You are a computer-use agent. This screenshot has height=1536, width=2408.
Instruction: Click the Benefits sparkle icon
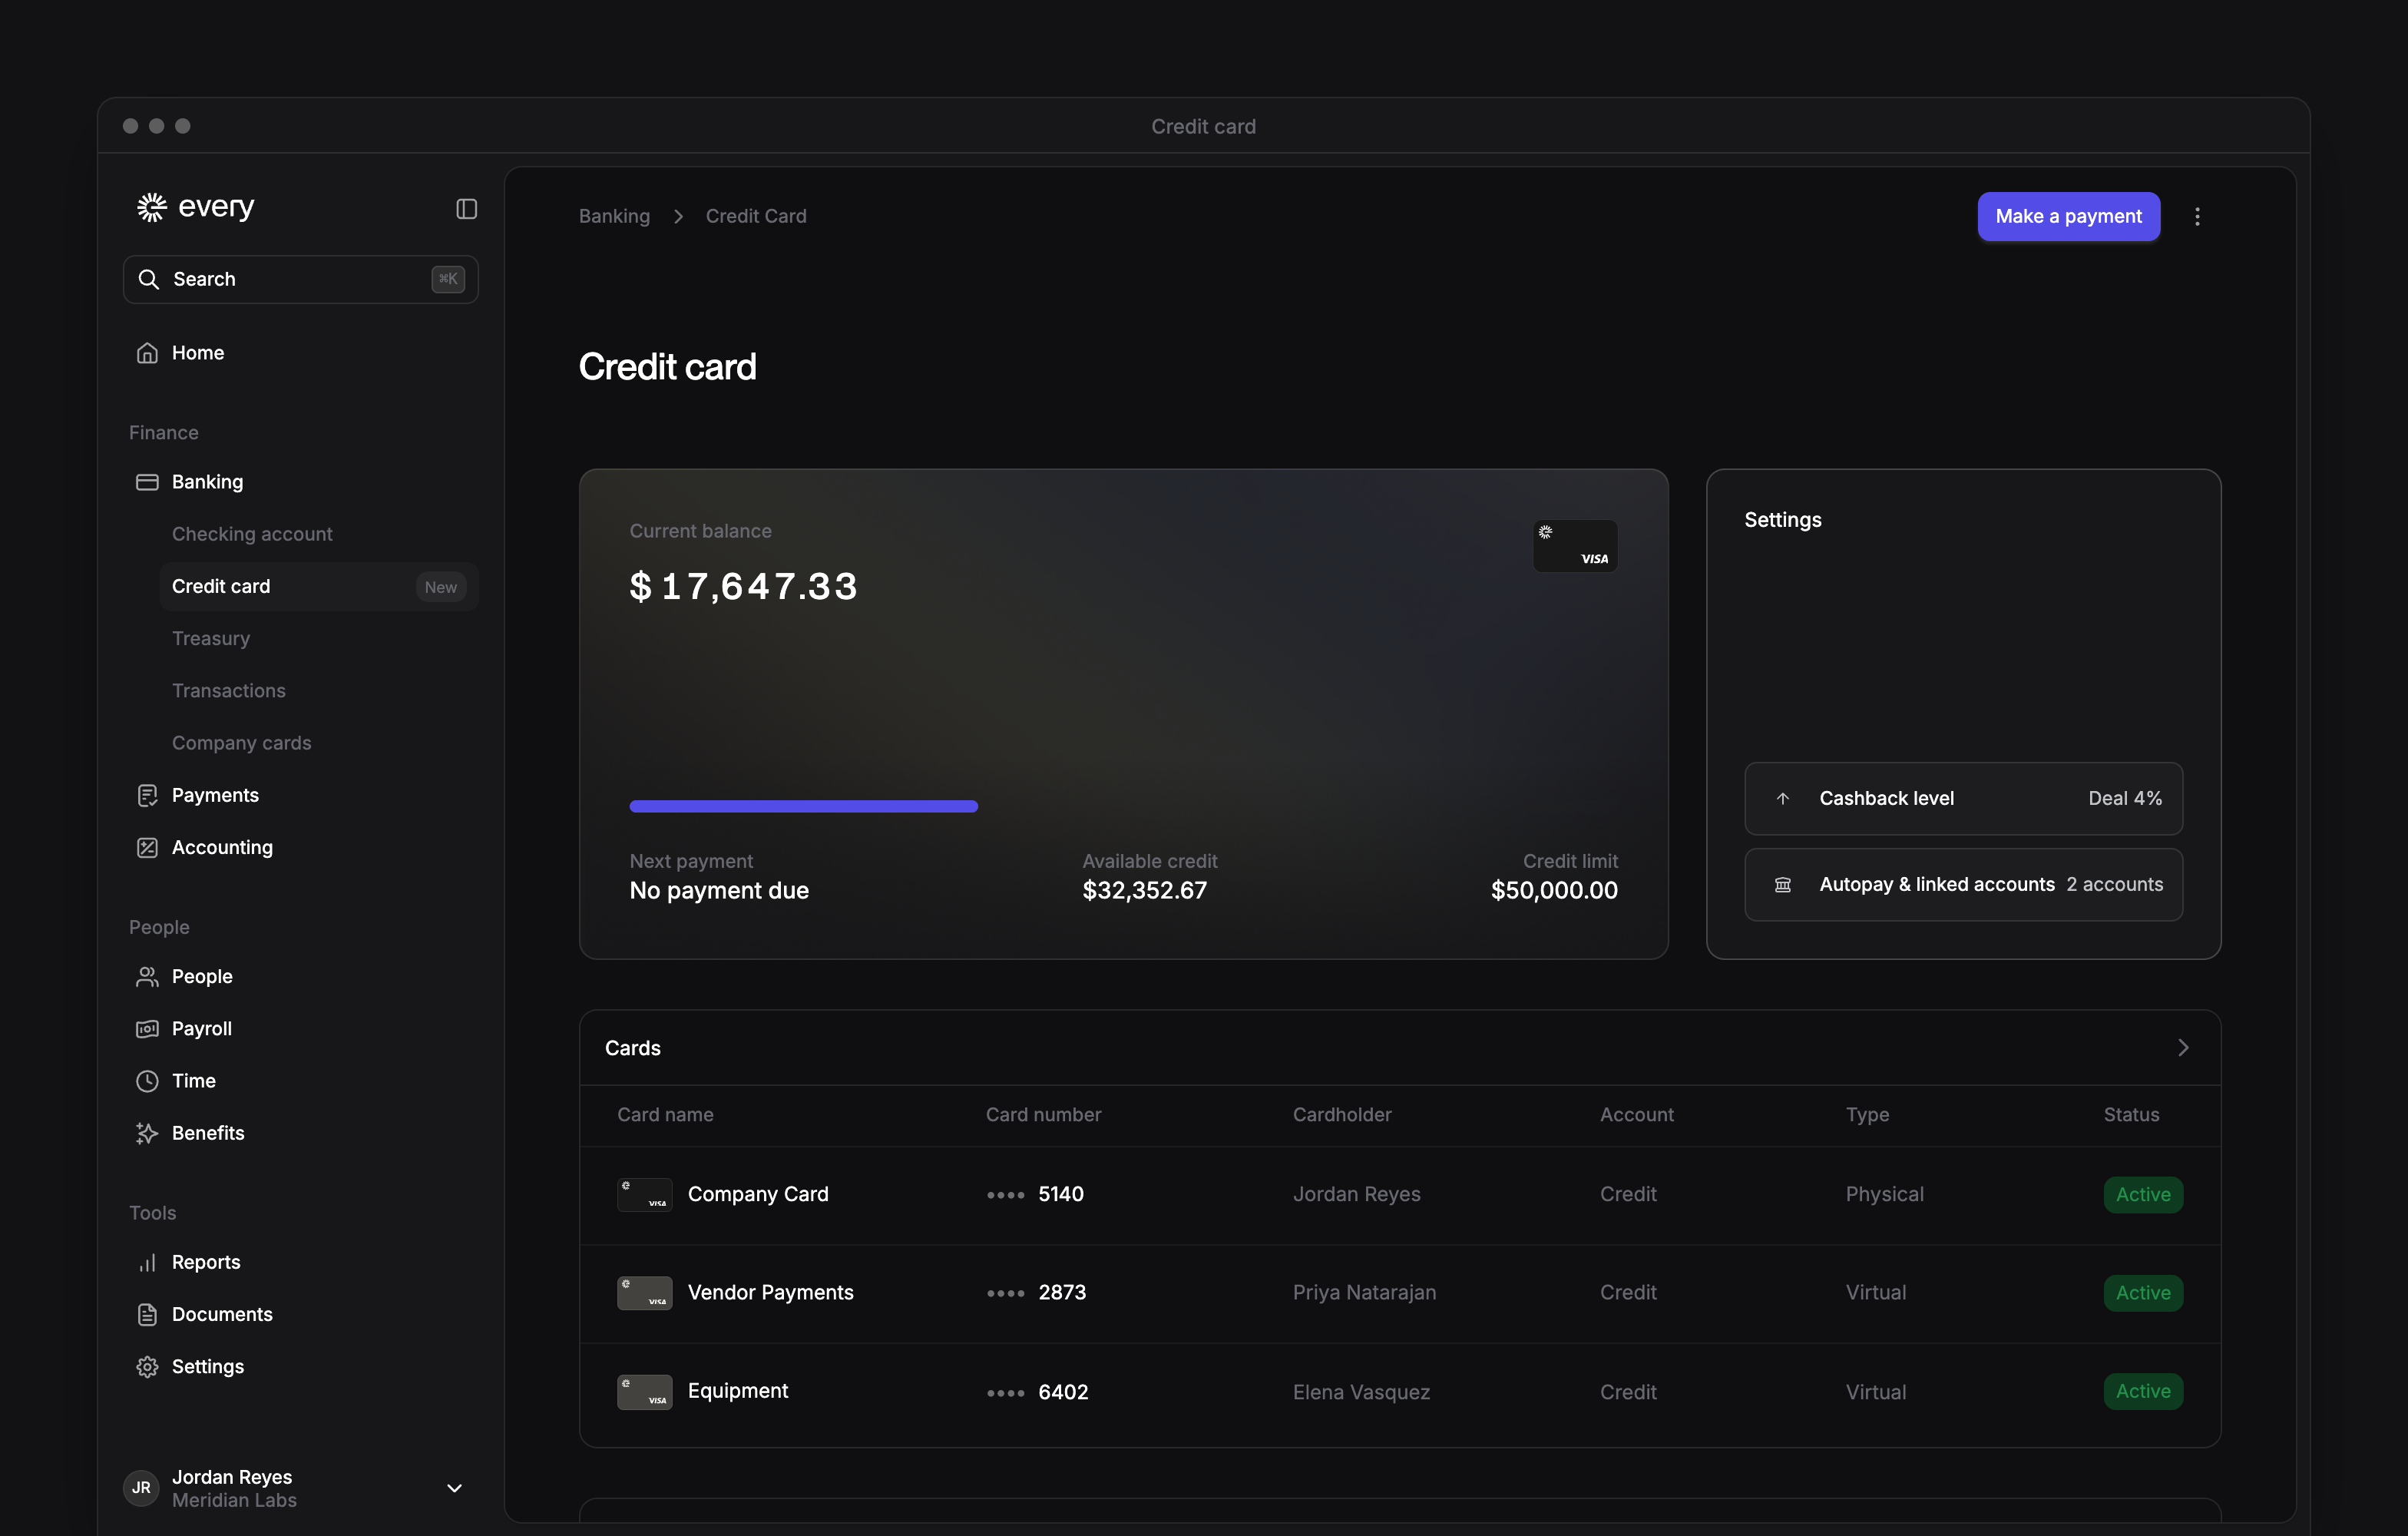pos(147,1132)
